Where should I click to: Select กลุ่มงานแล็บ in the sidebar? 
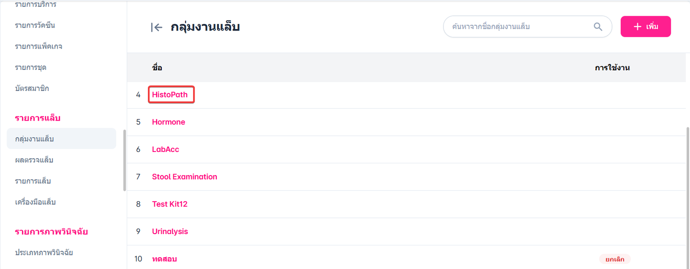point(34,139)
